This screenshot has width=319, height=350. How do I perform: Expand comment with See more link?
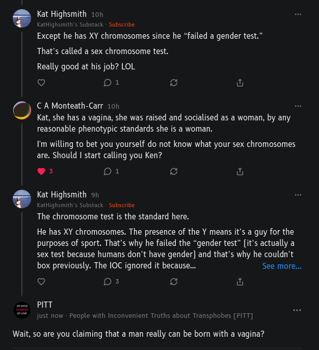(x=282, y=266)
